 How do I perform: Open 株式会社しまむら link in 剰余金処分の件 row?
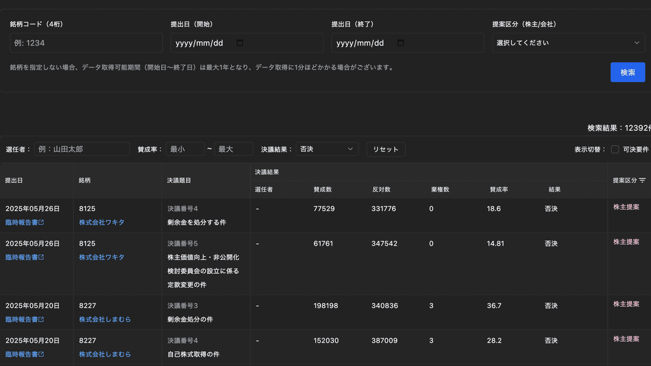pyautogui.click(x=105, y=319)
